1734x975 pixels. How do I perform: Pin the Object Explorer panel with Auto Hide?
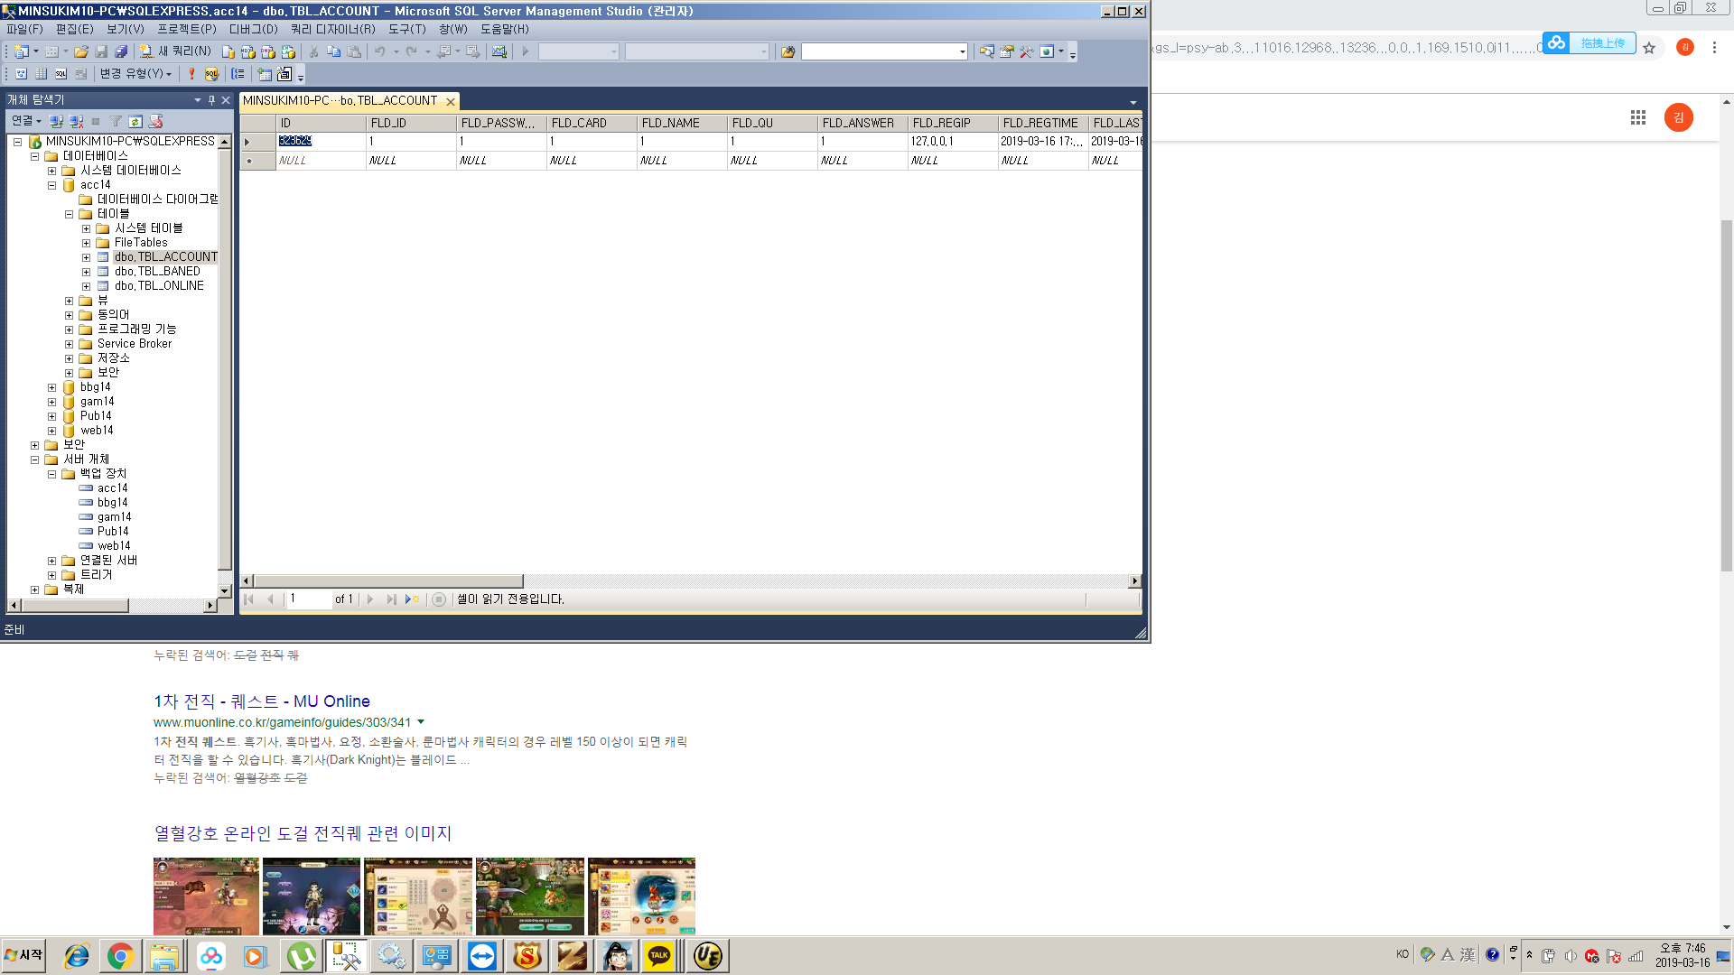coord(211,100)
